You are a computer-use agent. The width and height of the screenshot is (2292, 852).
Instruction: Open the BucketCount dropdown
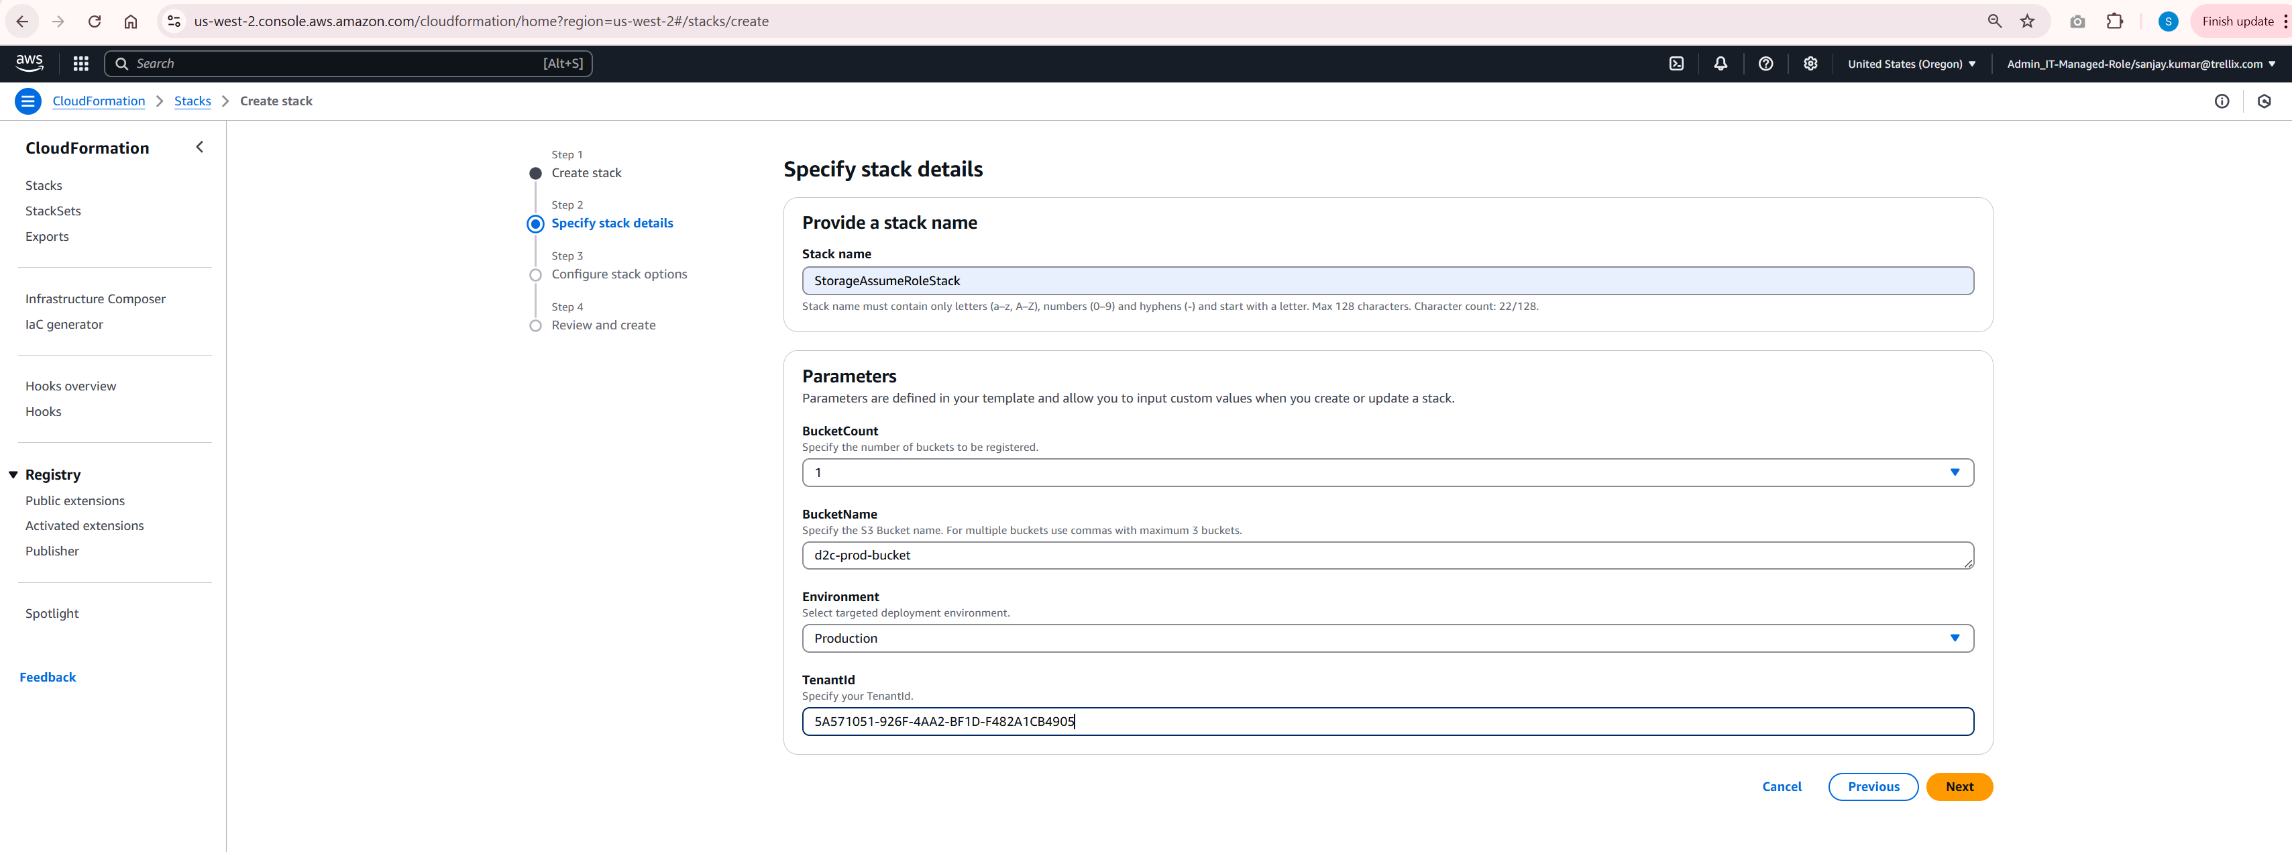[1955, 472]
